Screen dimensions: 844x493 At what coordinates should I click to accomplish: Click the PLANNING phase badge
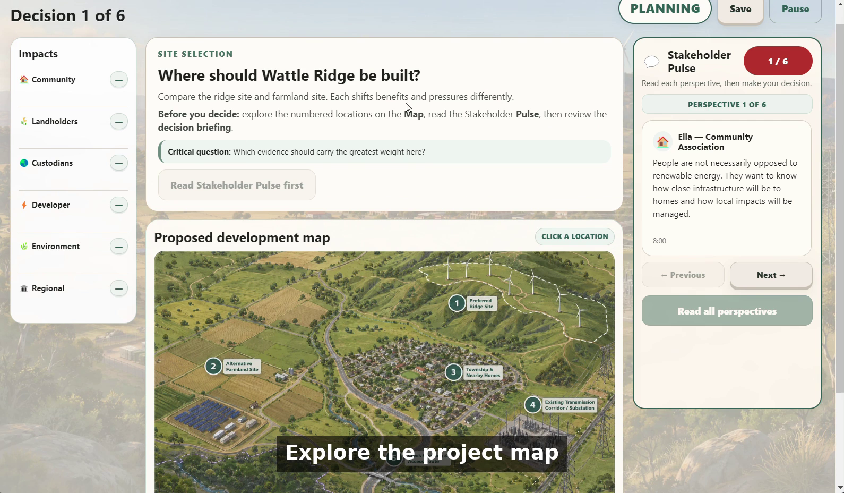coord(665,10)
